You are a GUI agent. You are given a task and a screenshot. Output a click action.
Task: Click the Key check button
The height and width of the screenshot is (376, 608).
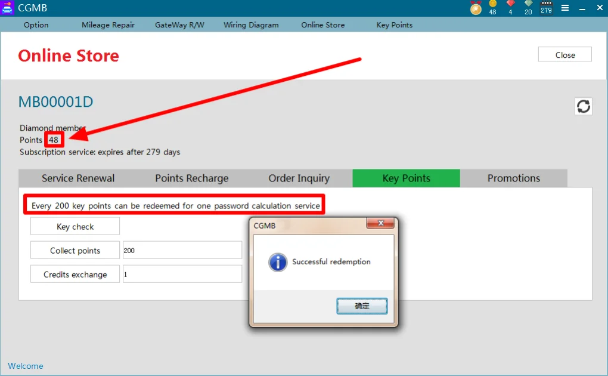click(x=75, y=226)
